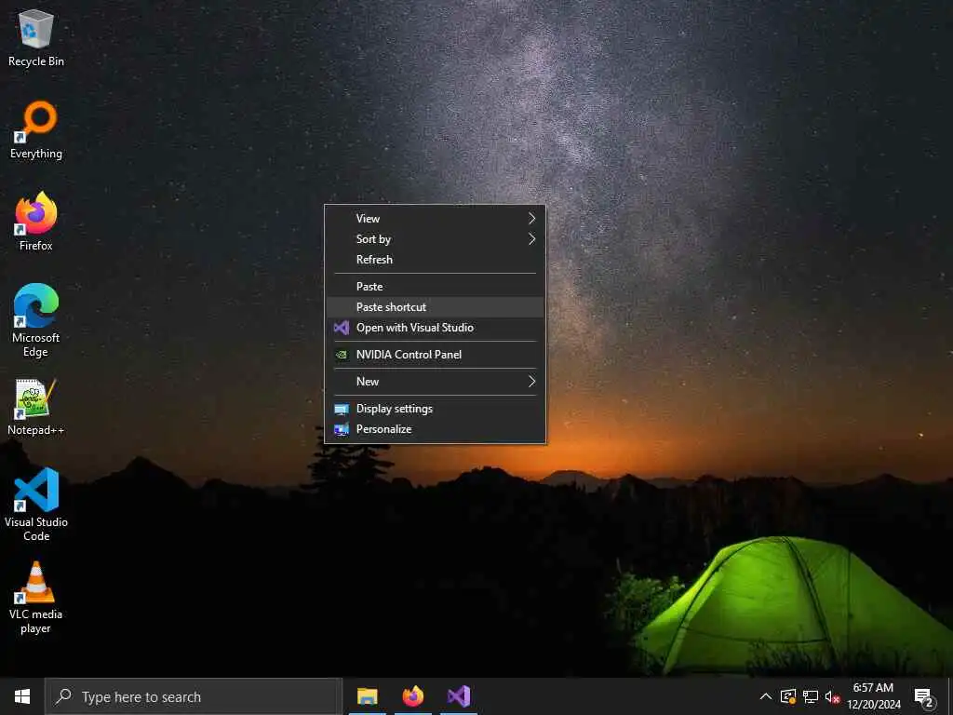
Task: Select the Visual Studio Code desktop shortcut
Action: click(x=36, y=490)
